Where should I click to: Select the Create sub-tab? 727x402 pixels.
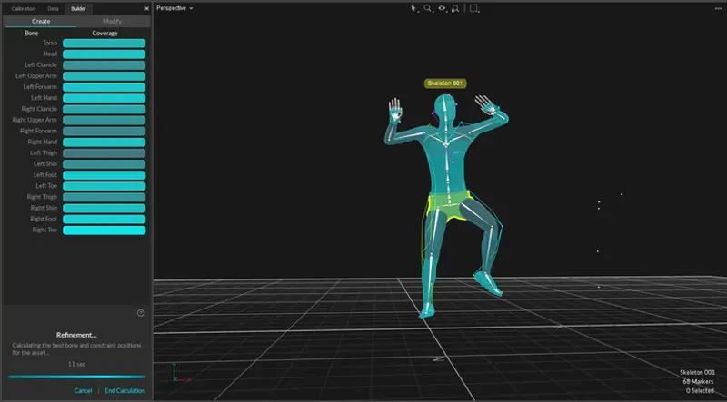39,21
